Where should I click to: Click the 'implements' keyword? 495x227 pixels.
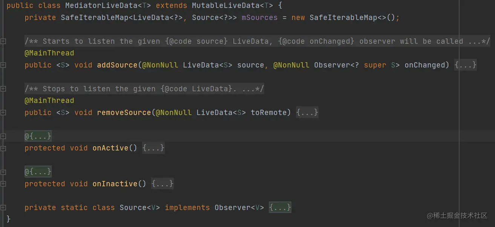(x=187, y=208)
